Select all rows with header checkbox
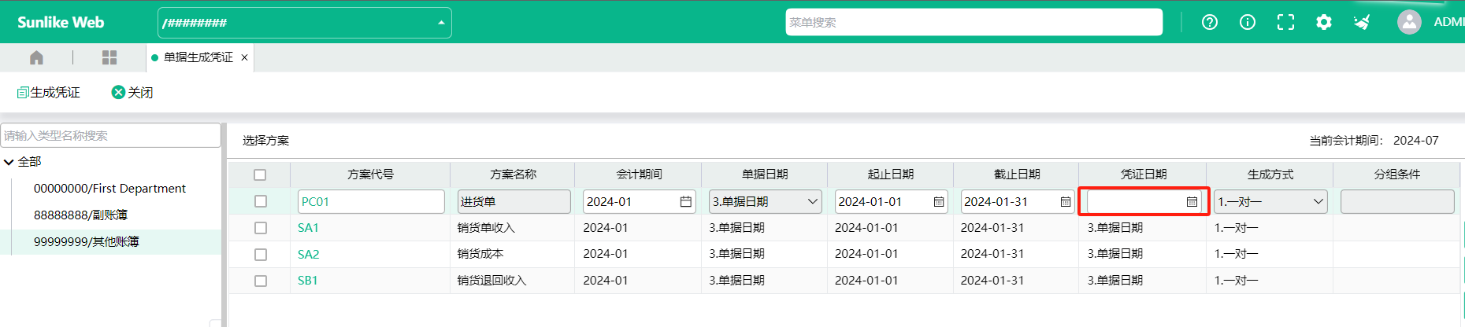The image size is (1465, 327). 260,175
